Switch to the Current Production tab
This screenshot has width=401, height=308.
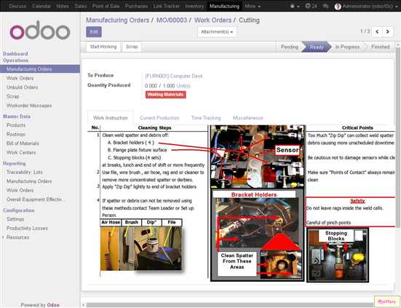159,118
